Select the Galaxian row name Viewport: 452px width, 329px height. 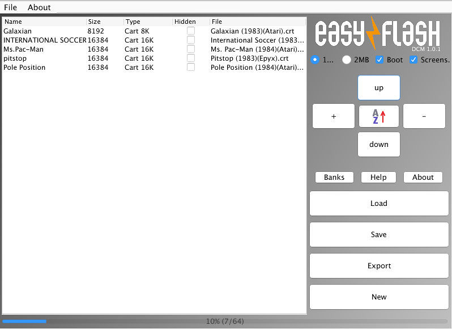pos(18,31)
